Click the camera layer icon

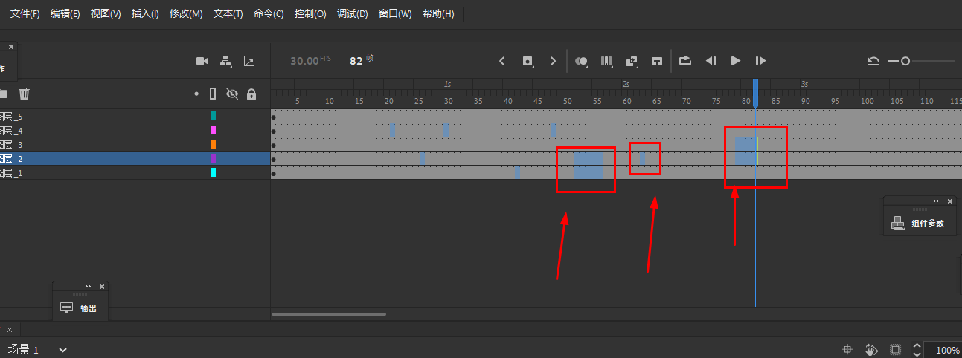pos(202,61)
